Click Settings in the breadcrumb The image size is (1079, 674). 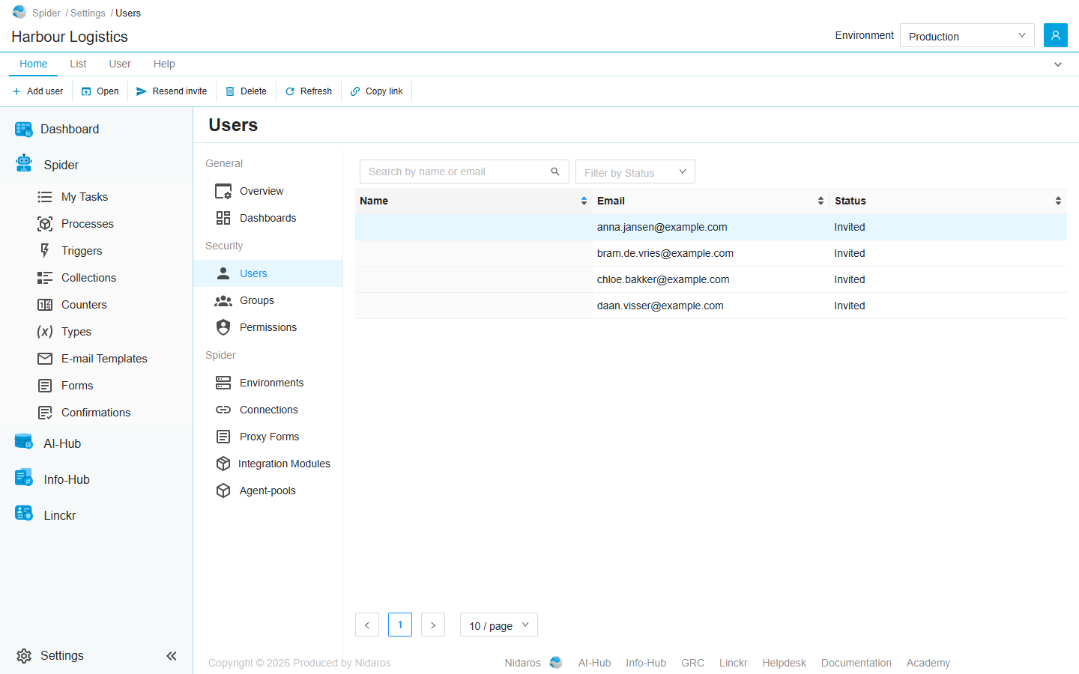88,13
